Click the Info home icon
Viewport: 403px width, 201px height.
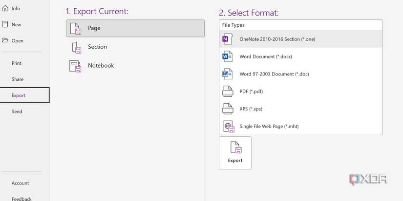click(5, 8)
